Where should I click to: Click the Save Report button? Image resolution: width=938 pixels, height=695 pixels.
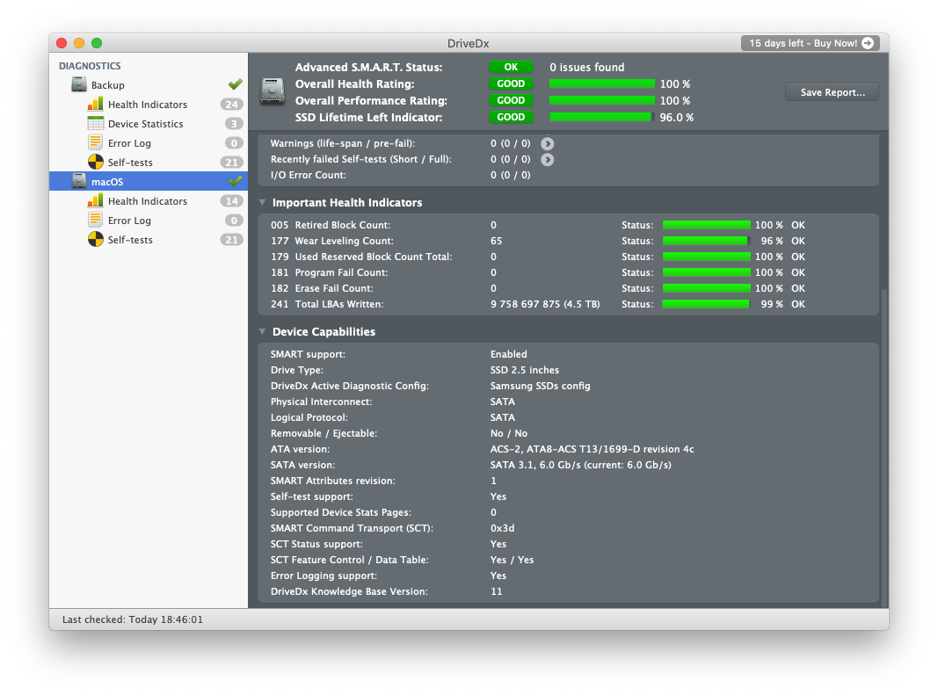point(833,92)
